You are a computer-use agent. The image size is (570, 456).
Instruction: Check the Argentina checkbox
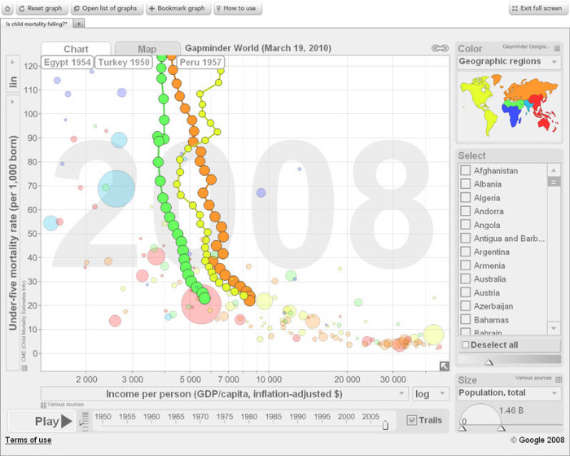pyautogui.click(x=465, y=252)
